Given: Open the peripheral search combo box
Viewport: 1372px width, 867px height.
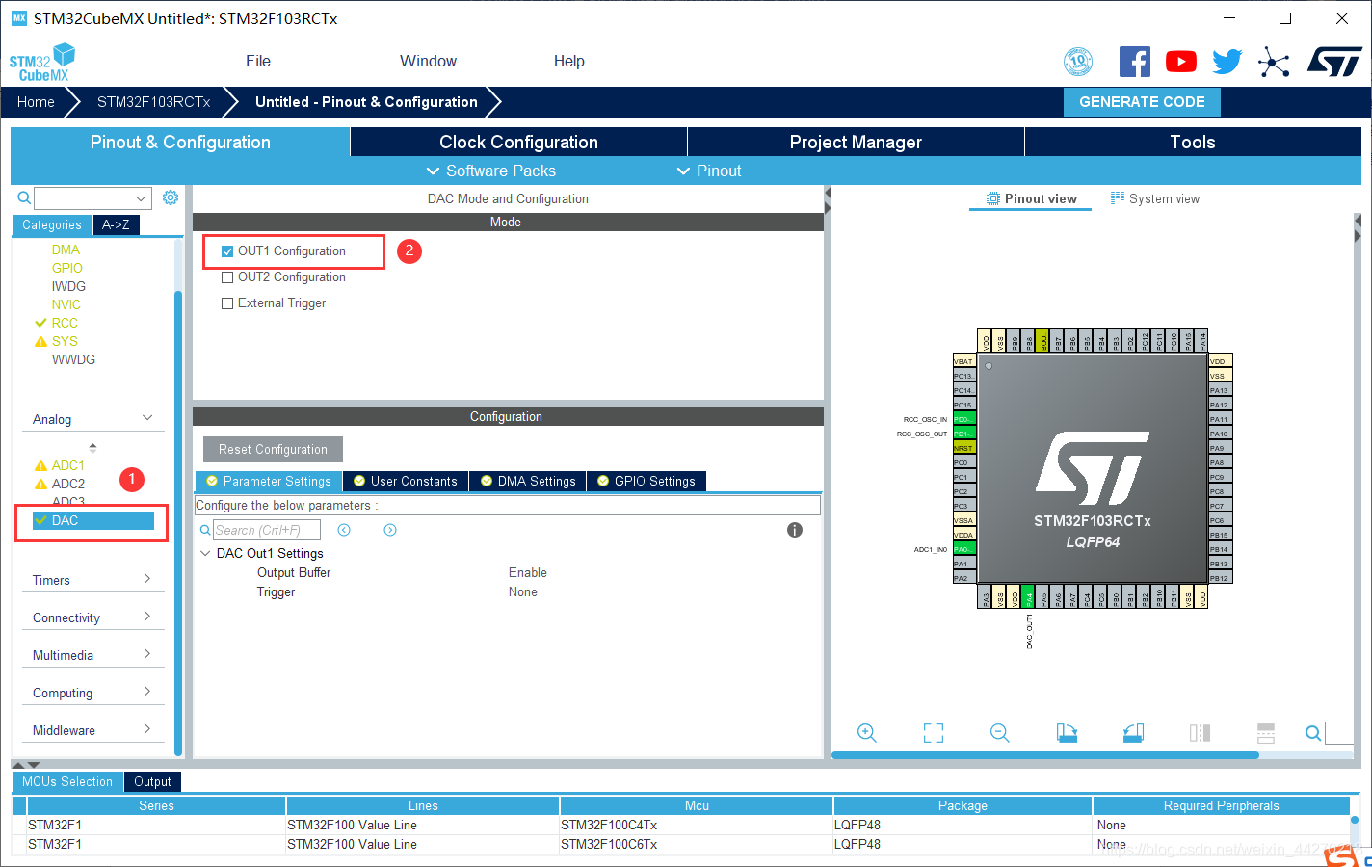Looking at the screenshot, I should click(92, 198).
